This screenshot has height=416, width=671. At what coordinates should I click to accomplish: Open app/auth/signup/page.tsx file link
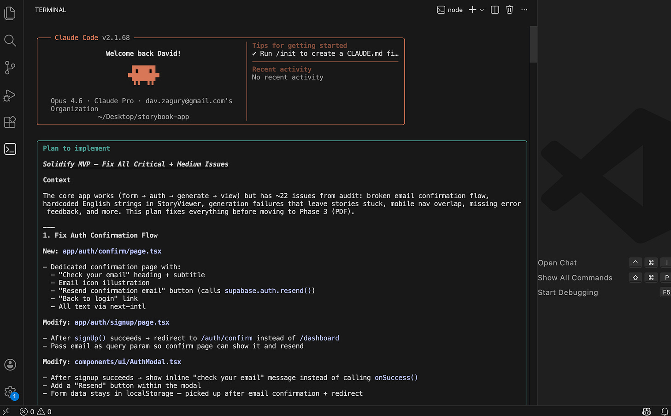click(x=122, y=322)
